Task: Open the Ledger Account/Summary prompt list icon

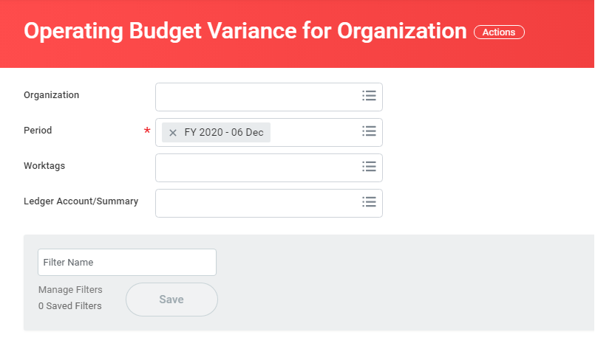Action: [x=369, y=202]
